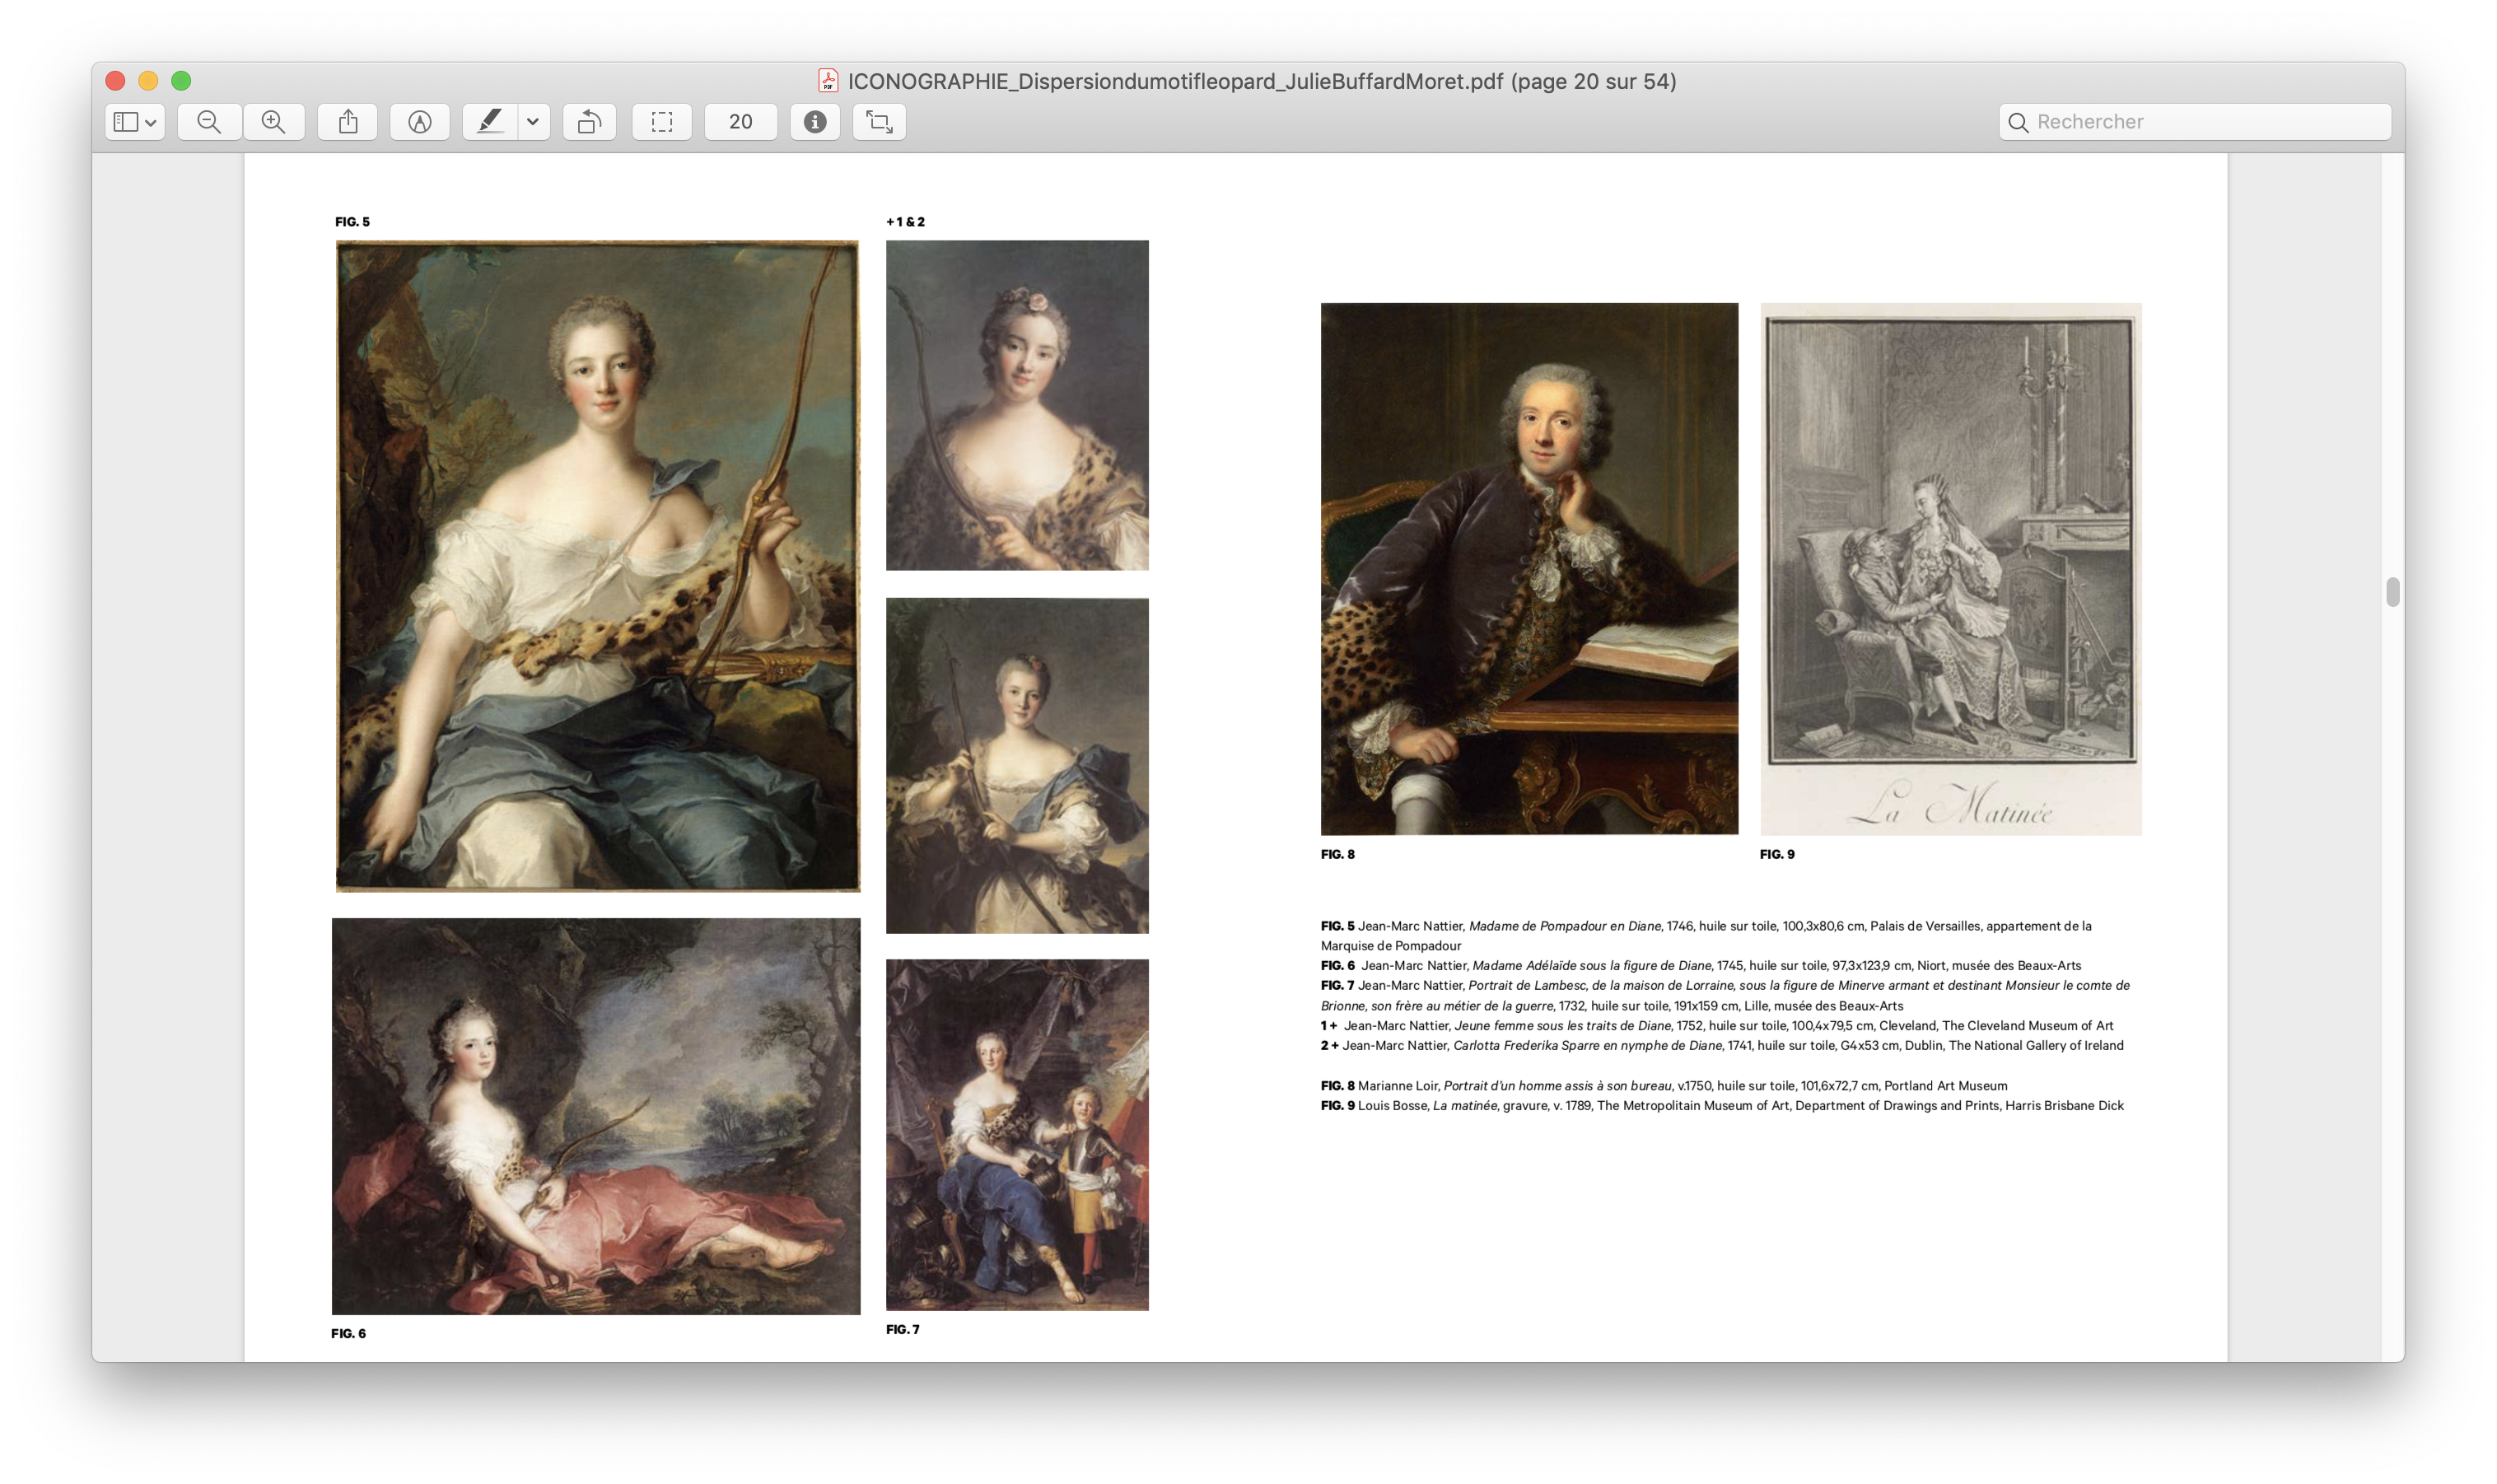The width and height of the screenshot is (2497, 1484).
Task: Click the zoom out magnifier icon
Action: point(209,122)
